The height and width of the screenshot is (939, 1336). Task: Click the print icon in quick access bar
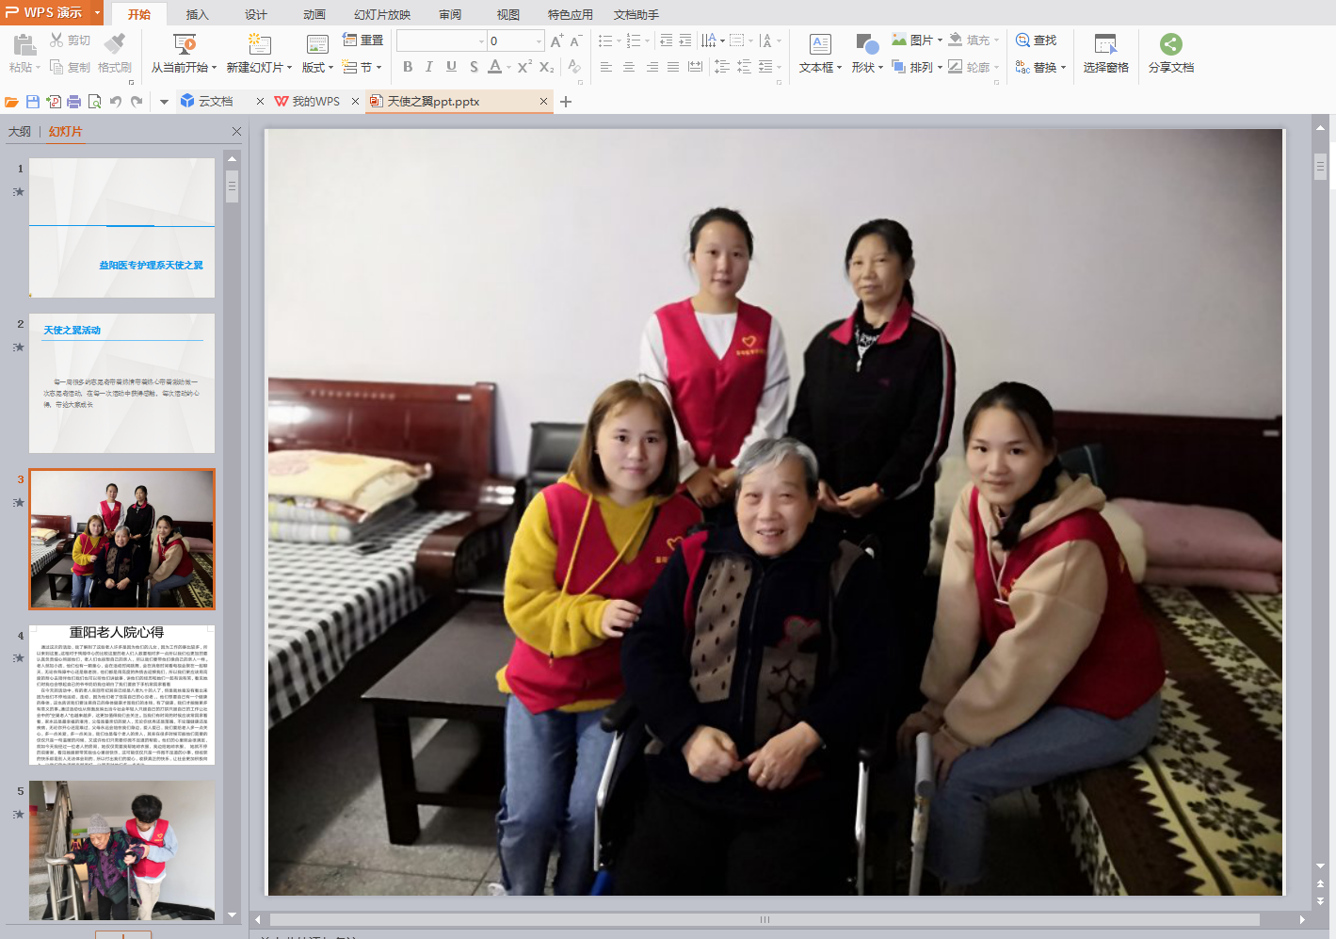pos(74,102)
